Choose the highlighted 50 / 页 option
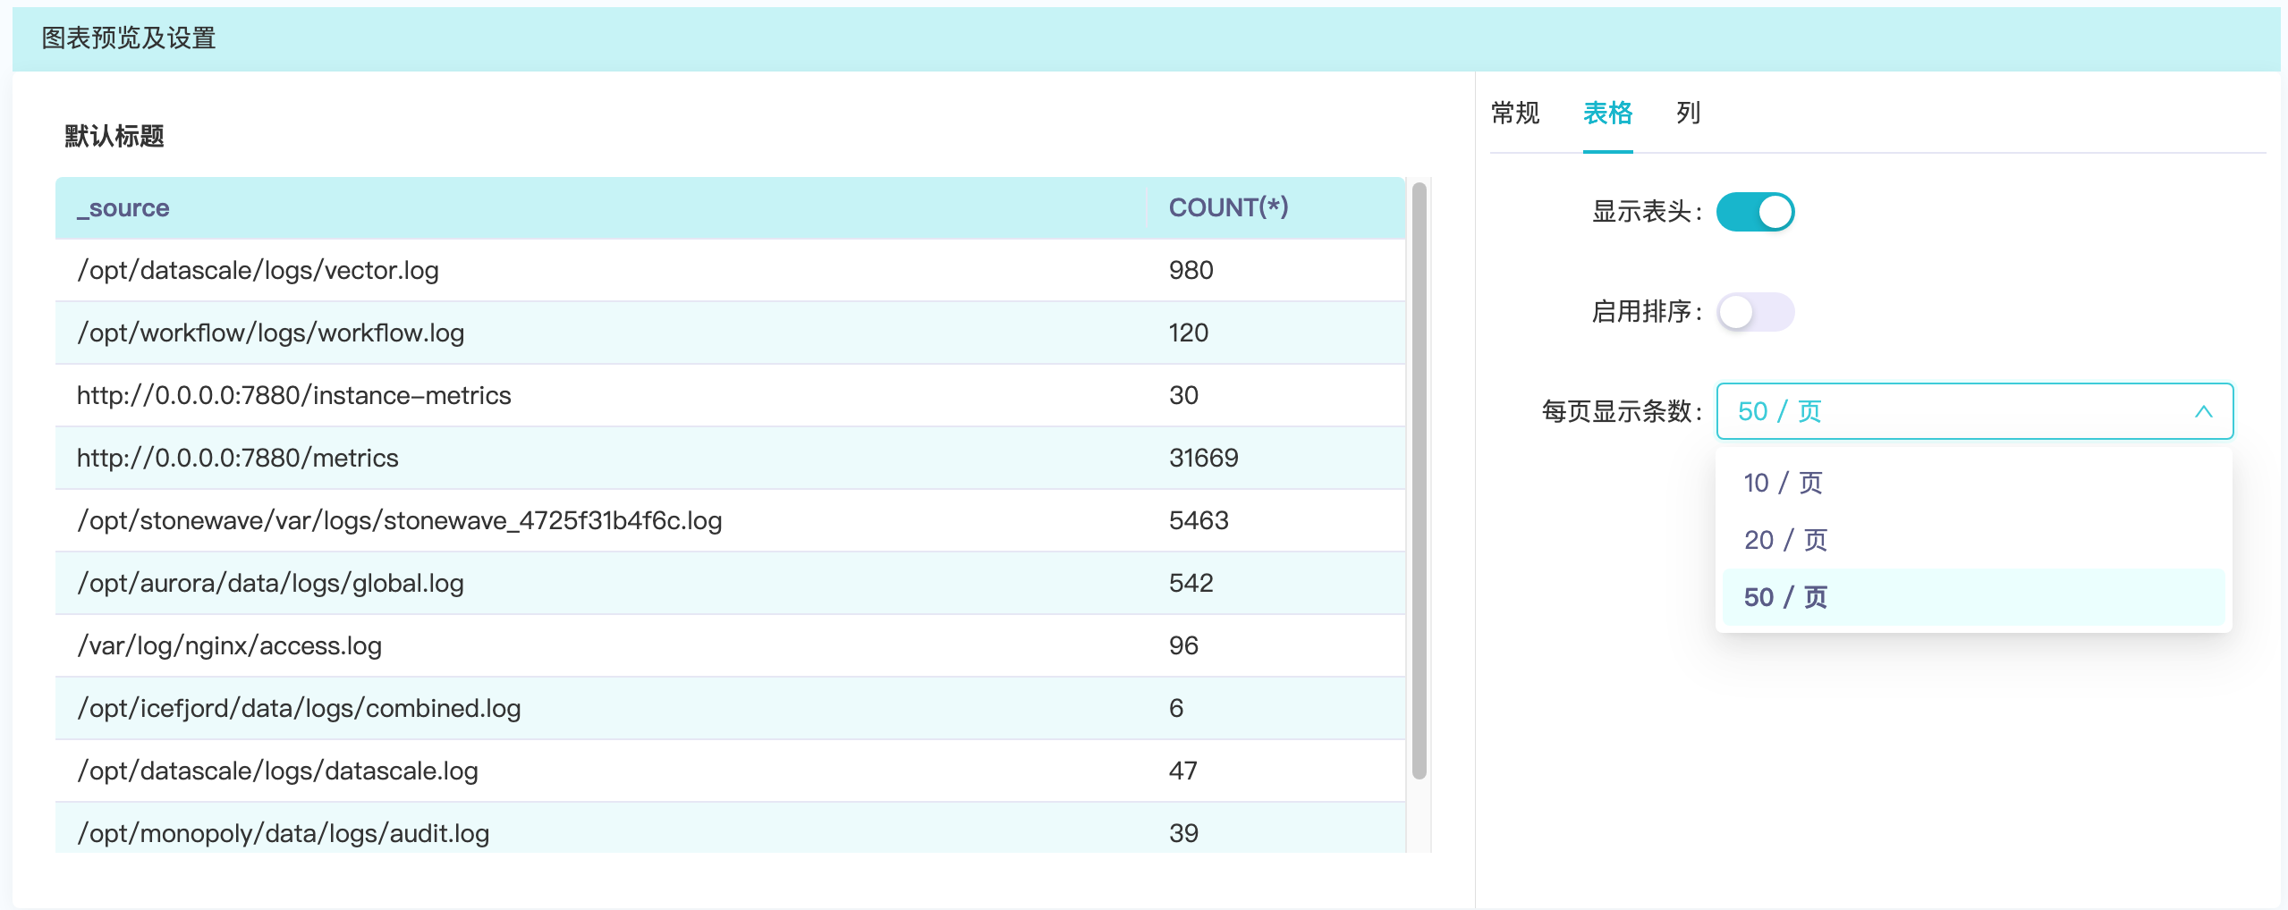 [x=1974, y=597]
